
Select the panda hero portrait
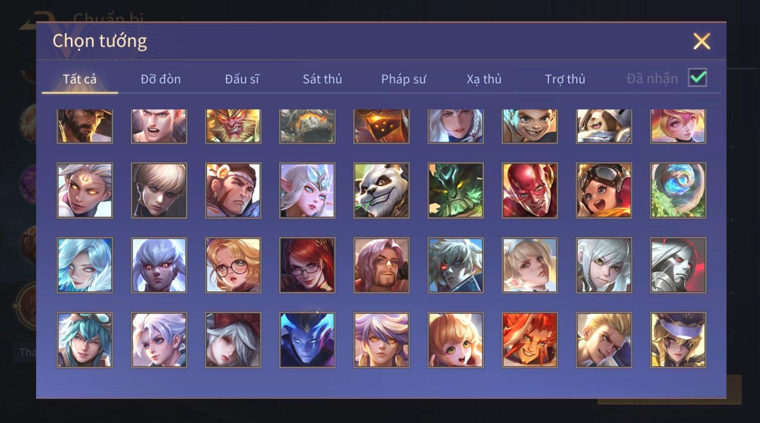[382, 191]
